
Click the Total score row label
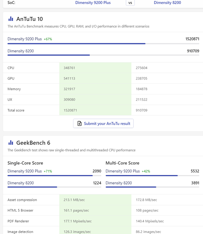click(x=16, y=110)
